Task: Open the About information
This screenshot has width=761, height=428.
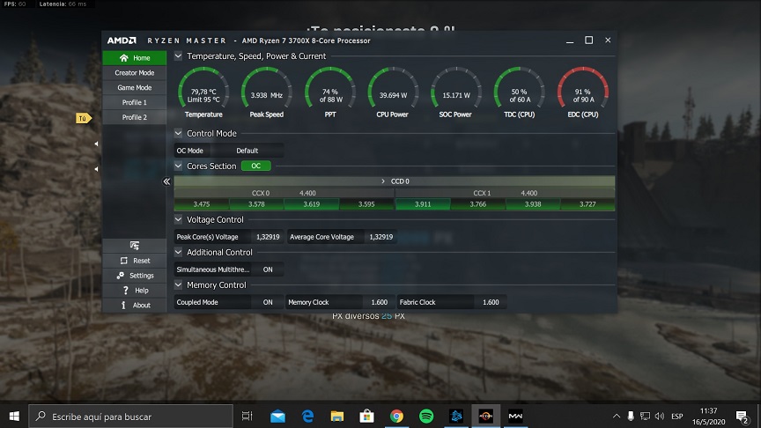Action: pyautogui.click(x=135, y=306)
